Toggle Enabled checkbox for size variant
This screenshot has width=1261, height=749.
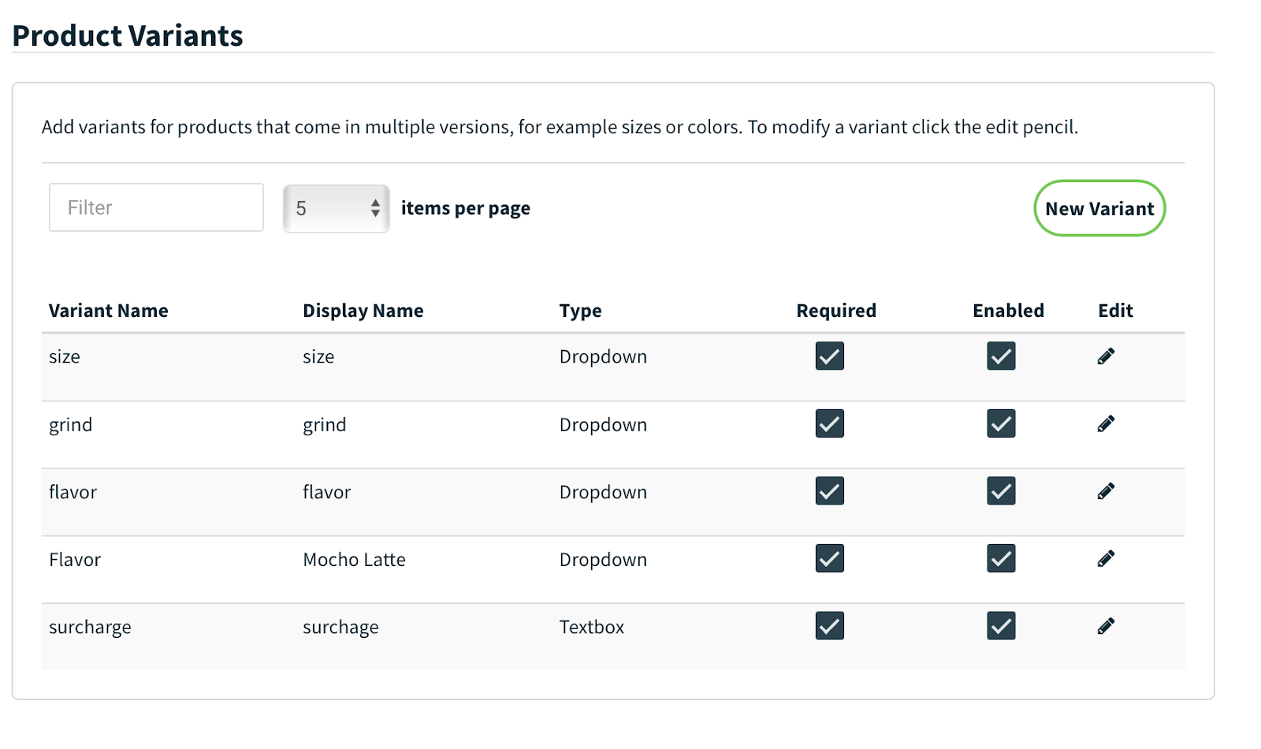[x=1001, y=356]
